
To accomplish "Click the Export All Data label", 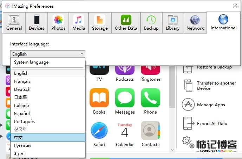I will [212, 124].
